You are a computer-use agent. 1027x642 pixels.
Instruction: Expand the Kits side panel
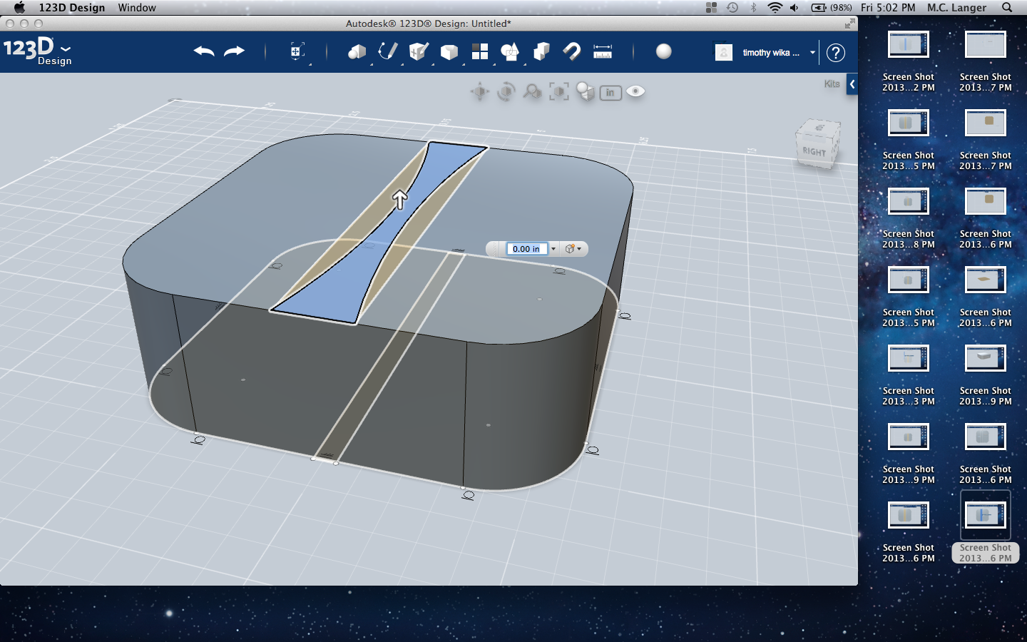[x=852, y=84]
